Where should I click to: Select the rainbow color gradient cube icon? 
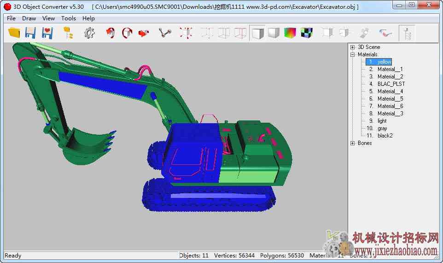coord(290,33)
